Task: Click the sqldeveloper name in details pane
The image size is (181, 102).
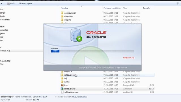Action: (7, 97)
